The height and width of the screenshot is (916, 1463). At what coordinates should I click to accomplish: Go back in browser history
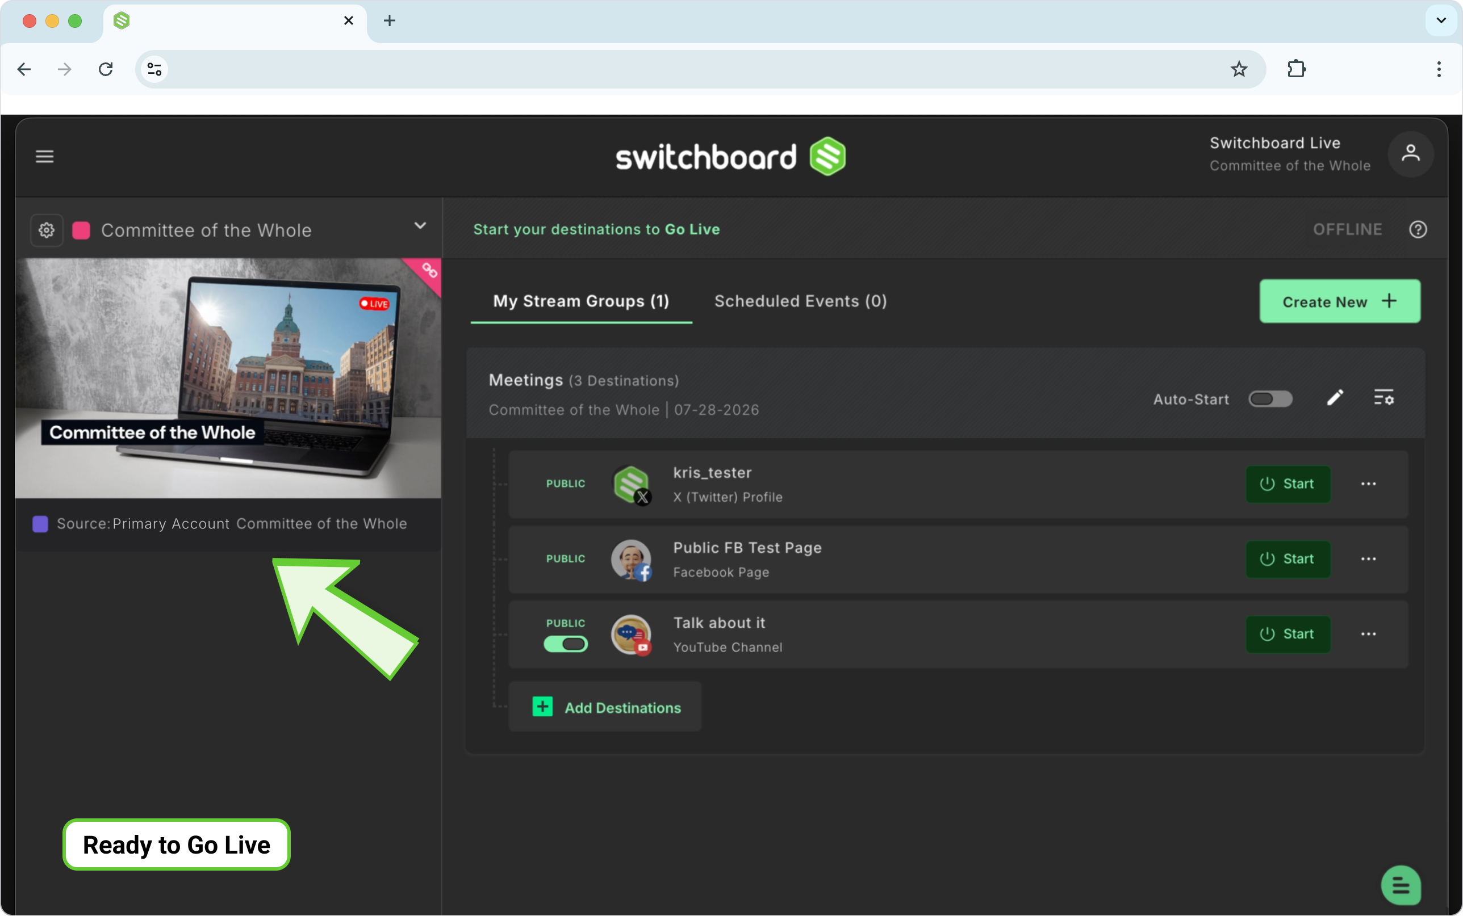(24, 69)
